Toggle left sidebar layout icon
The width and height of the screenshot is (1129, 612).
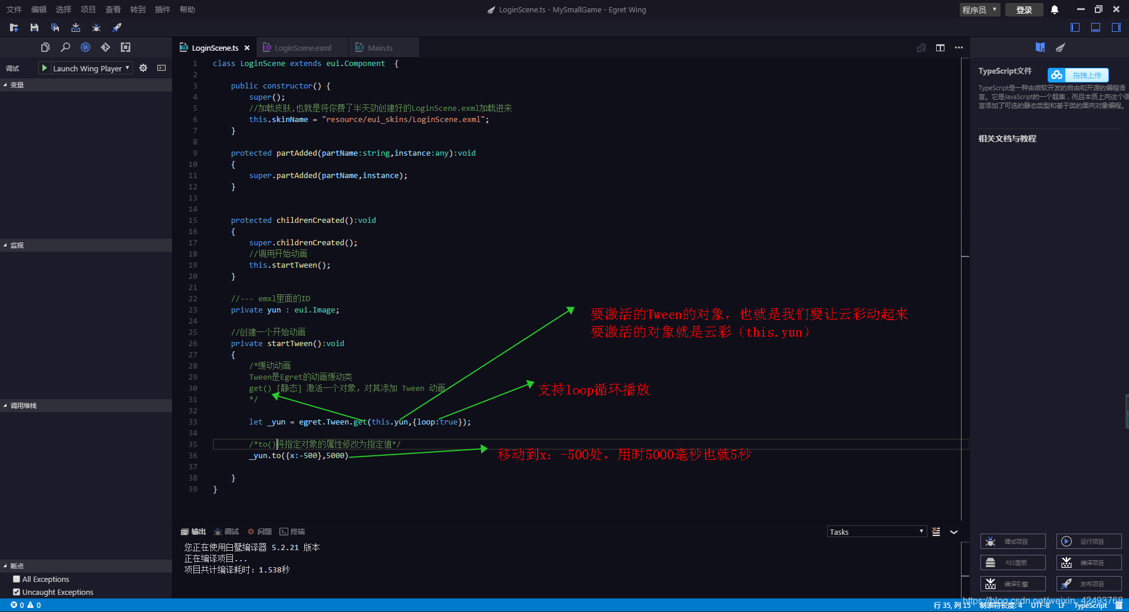(x=1075, y=28)
